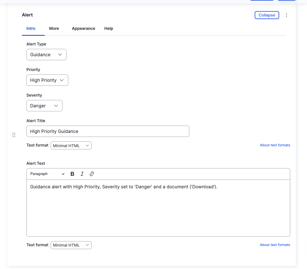Open the Priority dropdown showing High Priority
The image size is (307, 269).
point(47,80)
